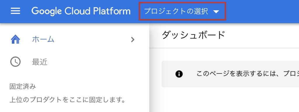The width and height of the screenshot is (299, 112).
Task: Click the black info circle icon
Action: [x=179, y=74]
